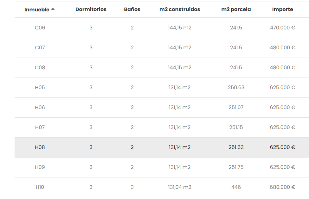This screenshot has width=309, height=199.
Task: Pick property H09 in the table
Action: tap(40, 167)
